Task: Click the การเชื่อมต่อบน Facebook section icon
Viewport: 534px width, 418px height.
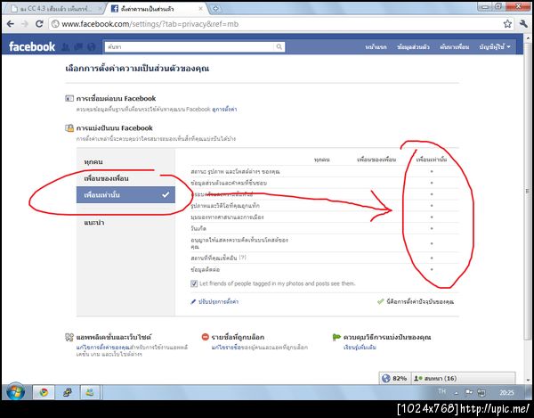Action: click(x=69, y=99)
